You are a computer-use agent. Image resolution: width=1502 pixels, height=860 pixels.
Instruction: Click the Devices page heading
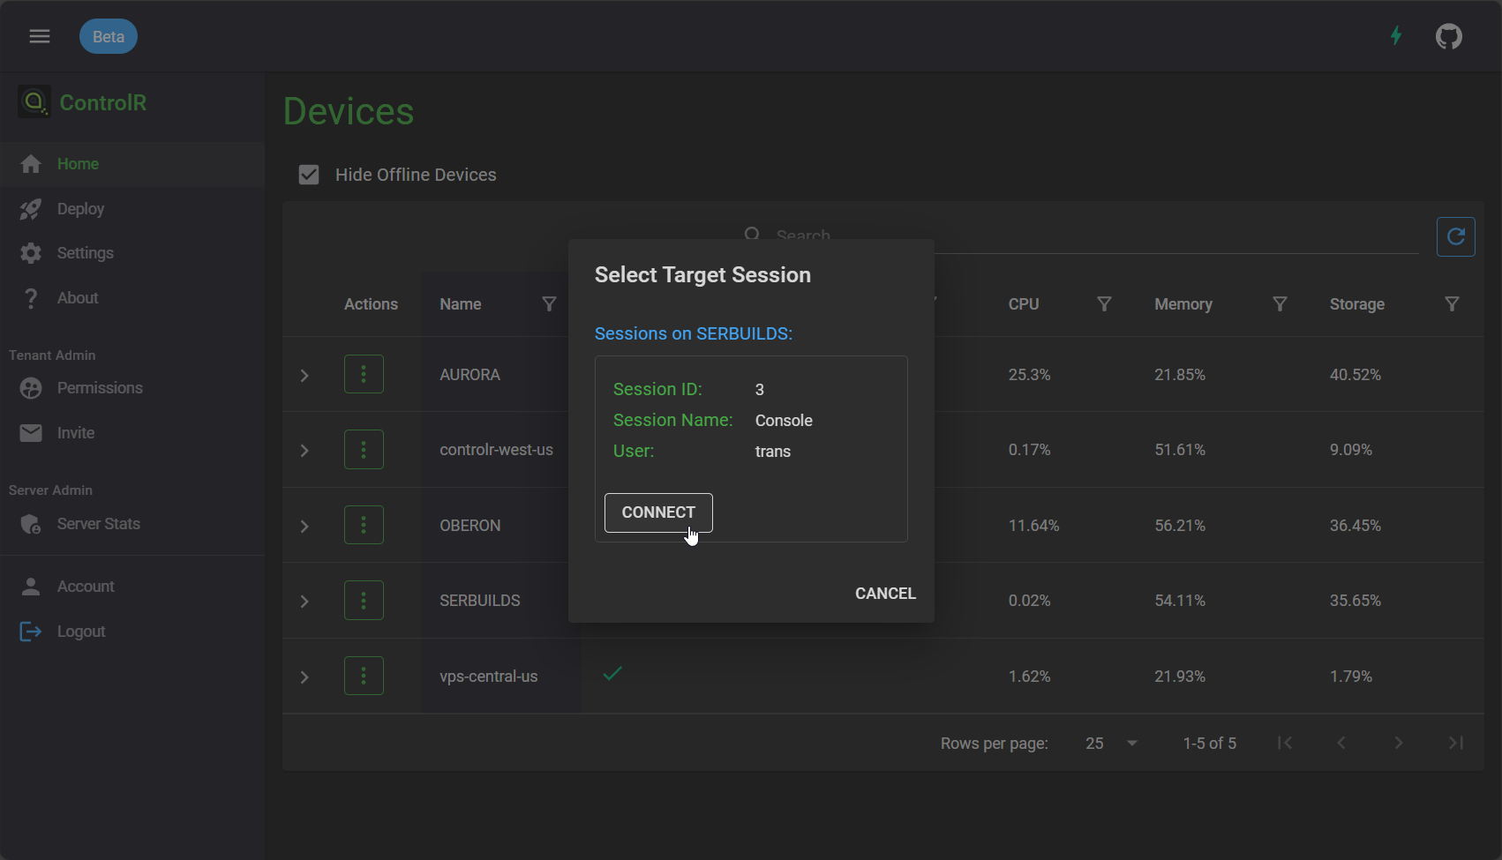[x=349, y=112]
